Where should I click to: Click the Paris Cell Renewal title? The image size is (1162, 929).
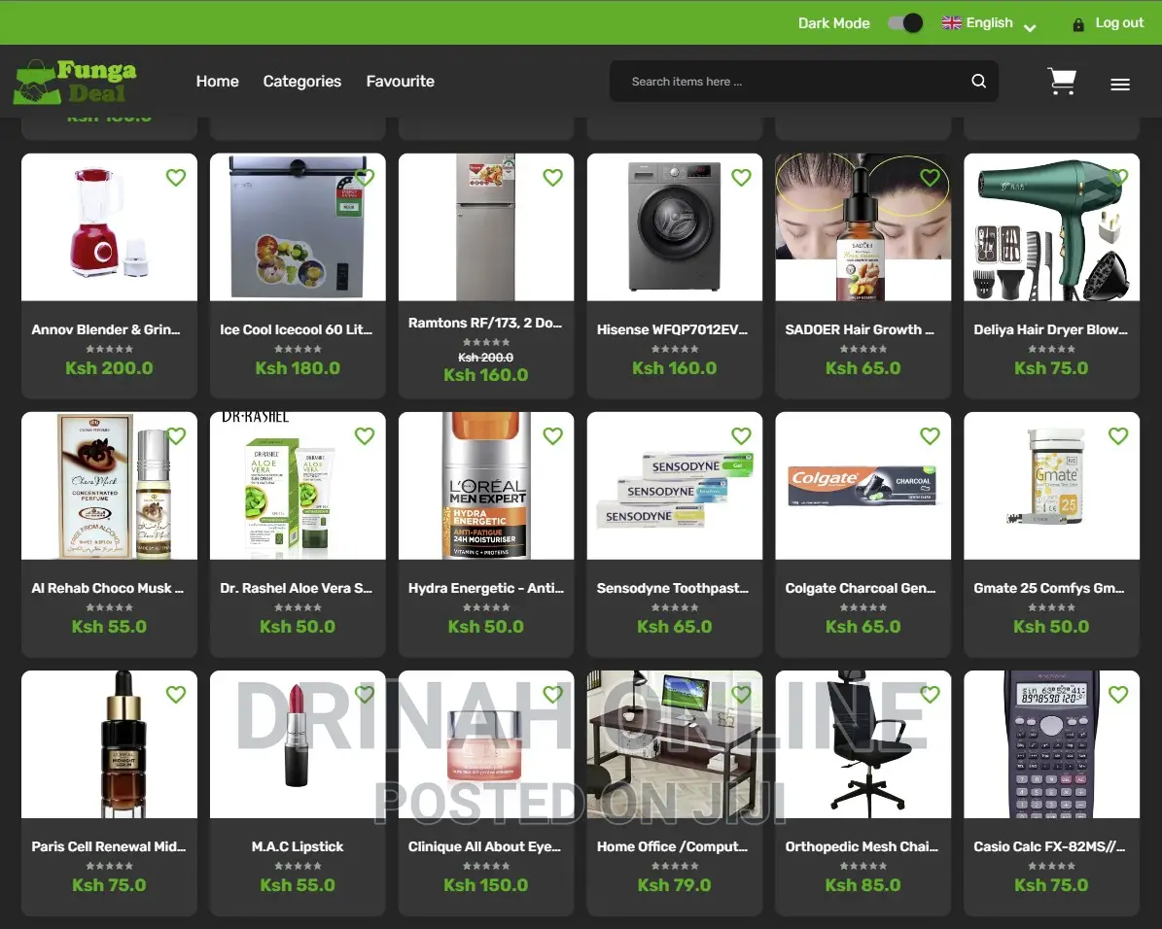click(x=109, y=846)
